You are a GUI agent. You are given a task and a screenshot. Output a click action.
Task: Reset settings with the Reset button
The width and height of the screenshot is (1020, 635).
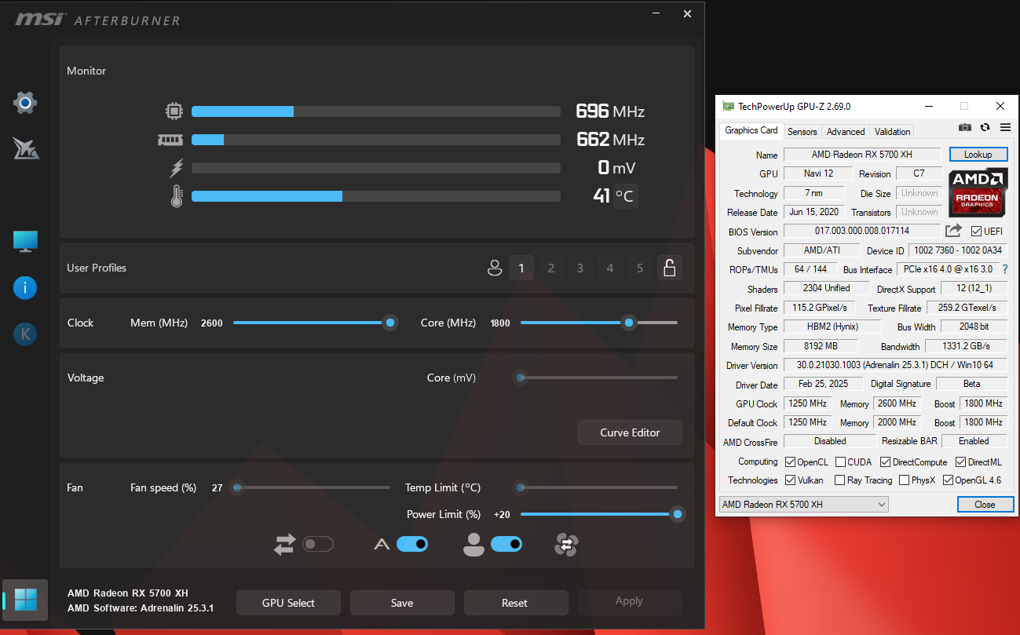point(515,603)
